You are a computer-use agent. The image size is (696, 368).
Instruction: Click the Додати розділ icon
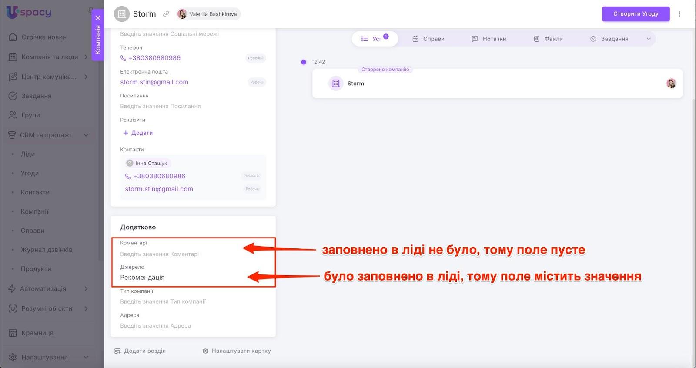click(x=117, y=351)
